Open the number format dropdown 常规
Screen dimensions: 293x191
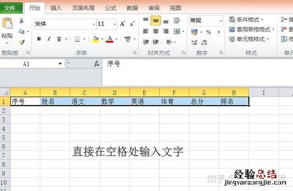220,21
